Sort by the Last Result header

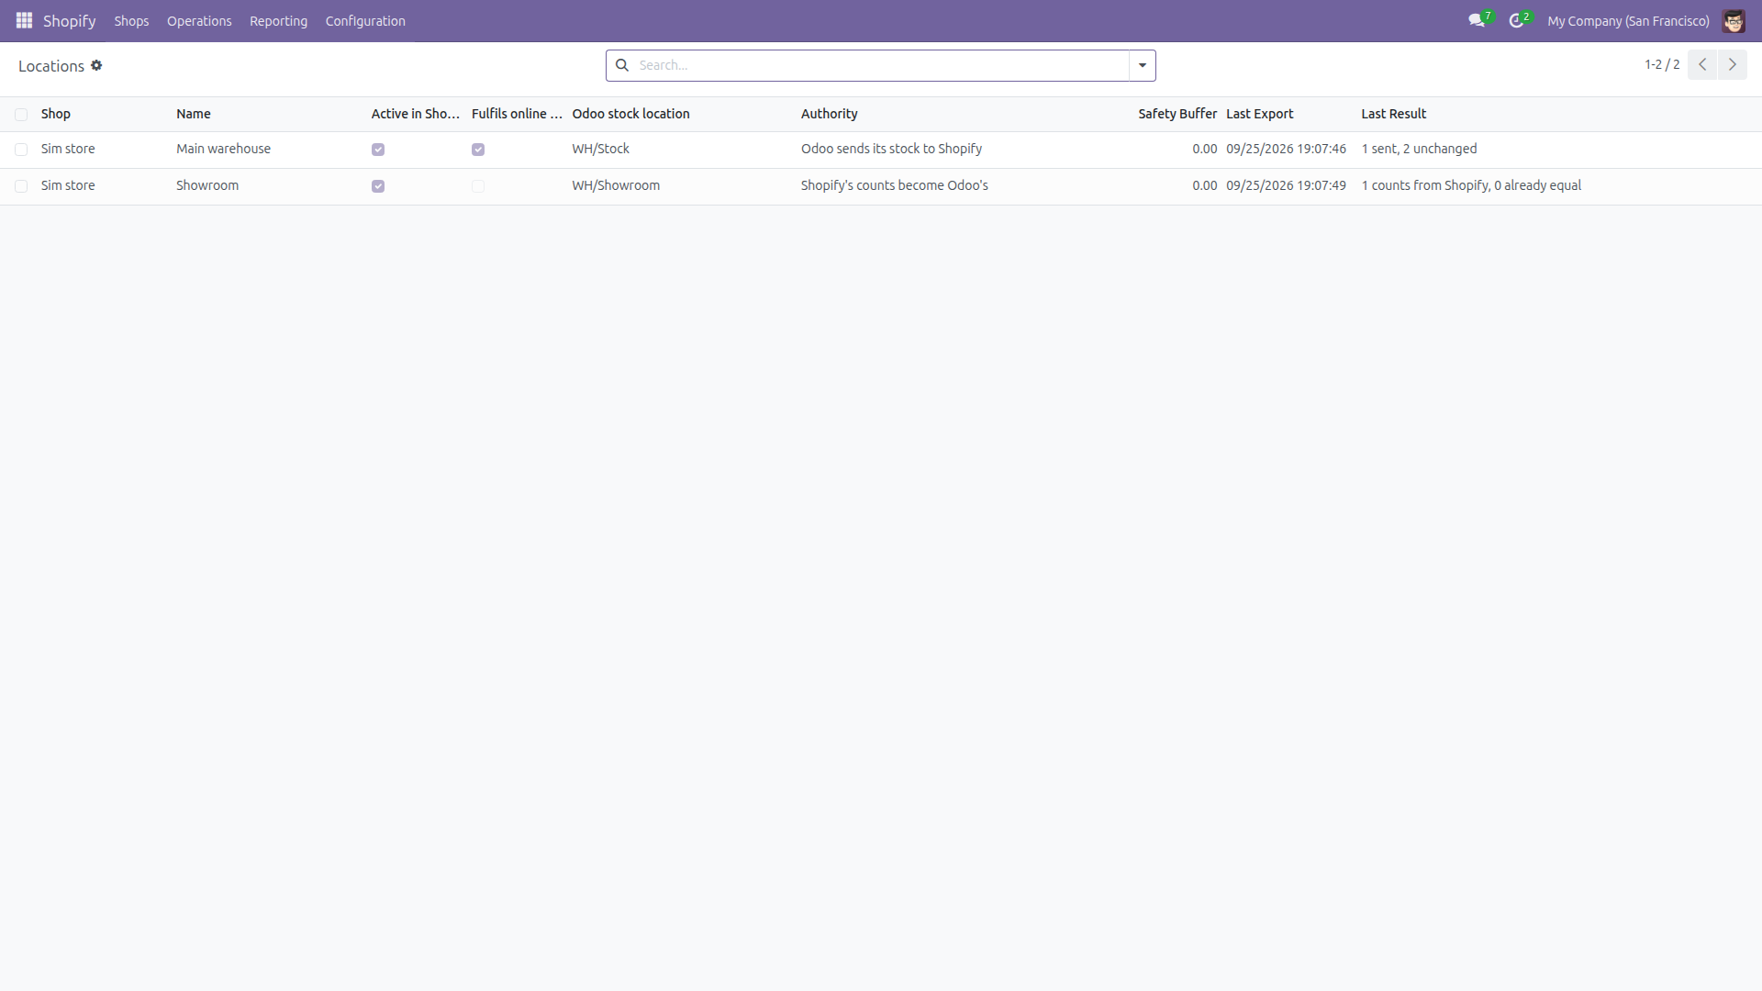(x=1393, y=114)
